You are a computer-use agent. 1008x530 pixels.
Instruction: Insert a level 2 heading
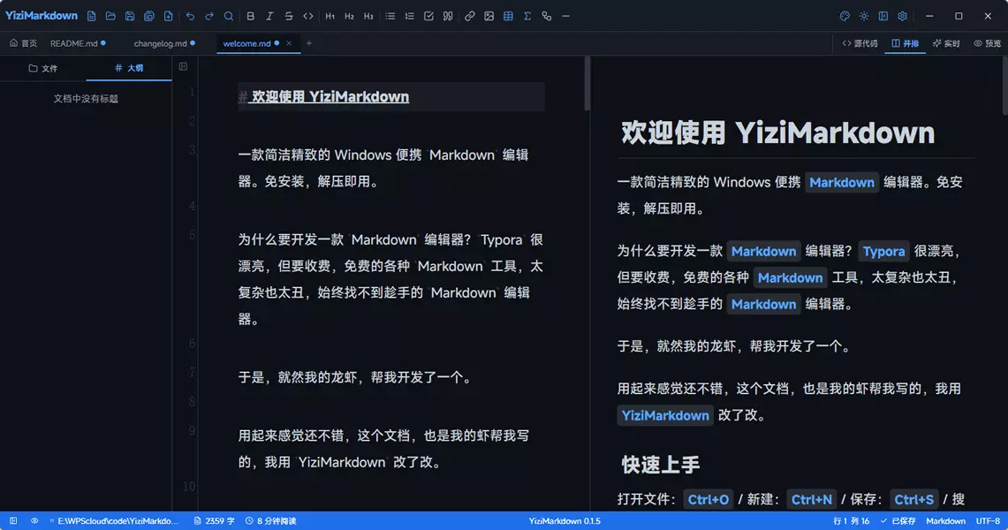[349, 16]
